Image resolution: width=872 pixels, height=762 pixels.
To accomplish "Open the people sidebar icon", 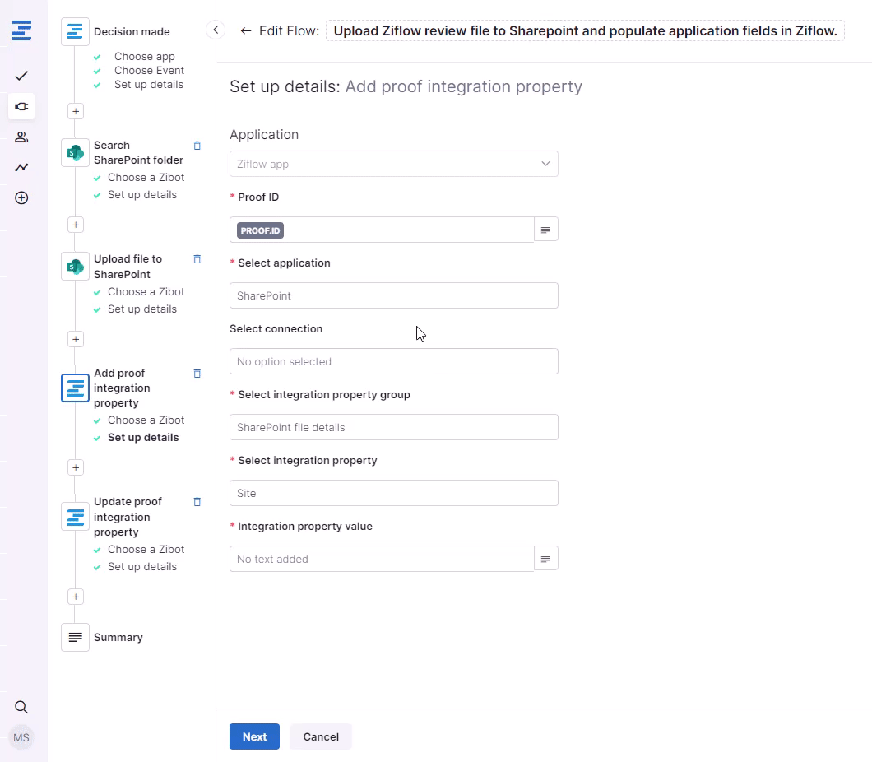I will (21, 137).
